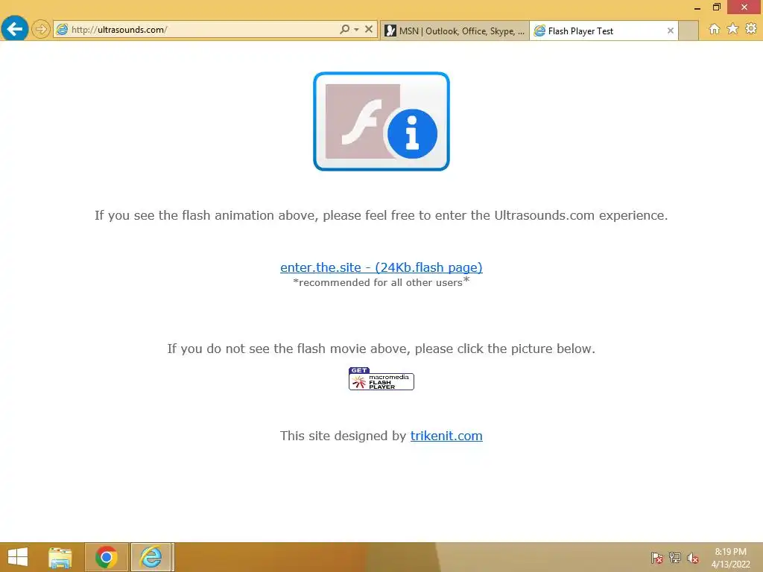Launch File Explorer from the taskbar
763x572 pixels.
[60, 557]
